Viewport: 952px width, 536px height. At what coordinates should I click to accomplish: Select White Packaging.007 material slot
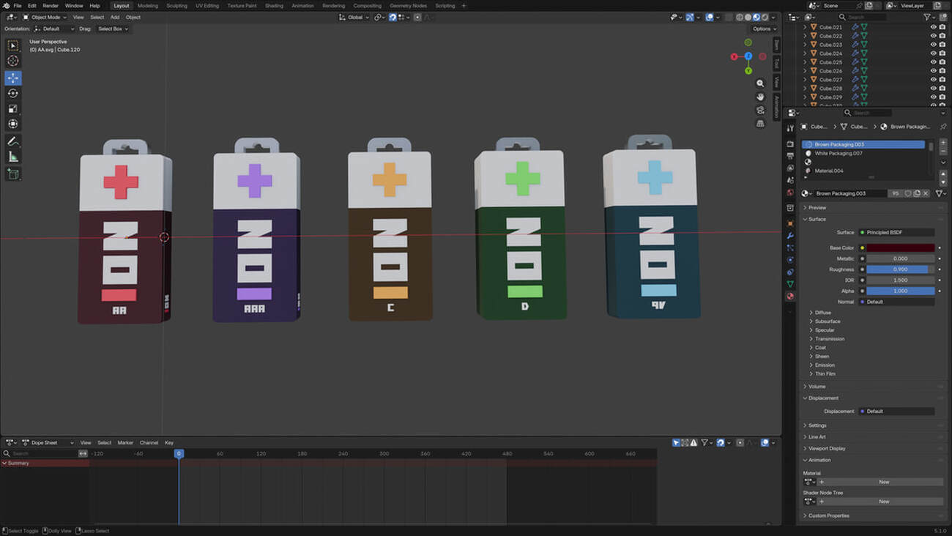tap(838, 153)
